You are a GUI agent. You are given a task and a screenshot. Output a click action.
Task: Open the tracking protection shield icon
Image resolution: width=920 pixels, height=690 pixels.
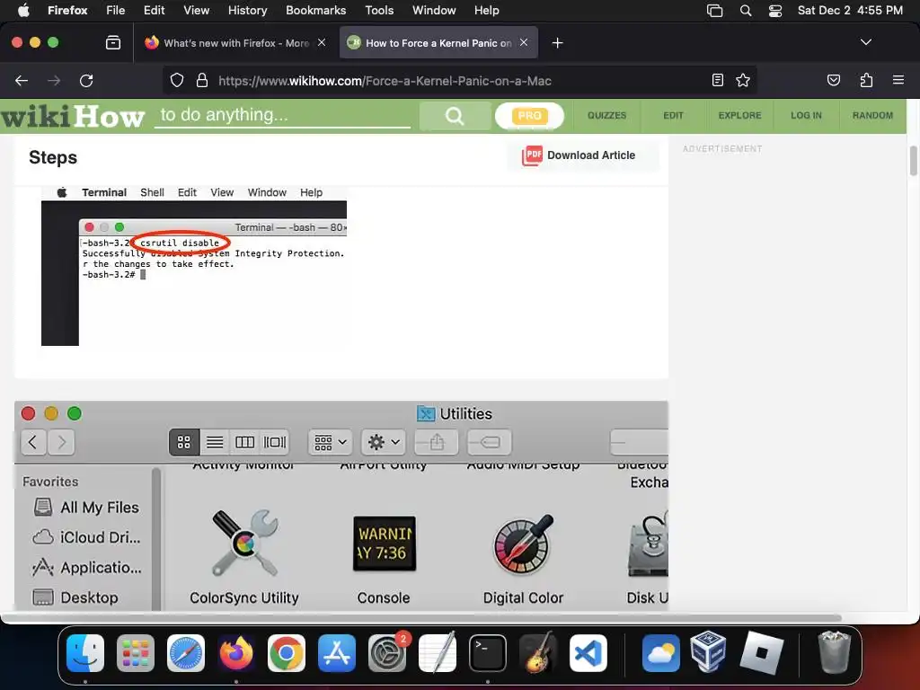(x=177, y=80)
